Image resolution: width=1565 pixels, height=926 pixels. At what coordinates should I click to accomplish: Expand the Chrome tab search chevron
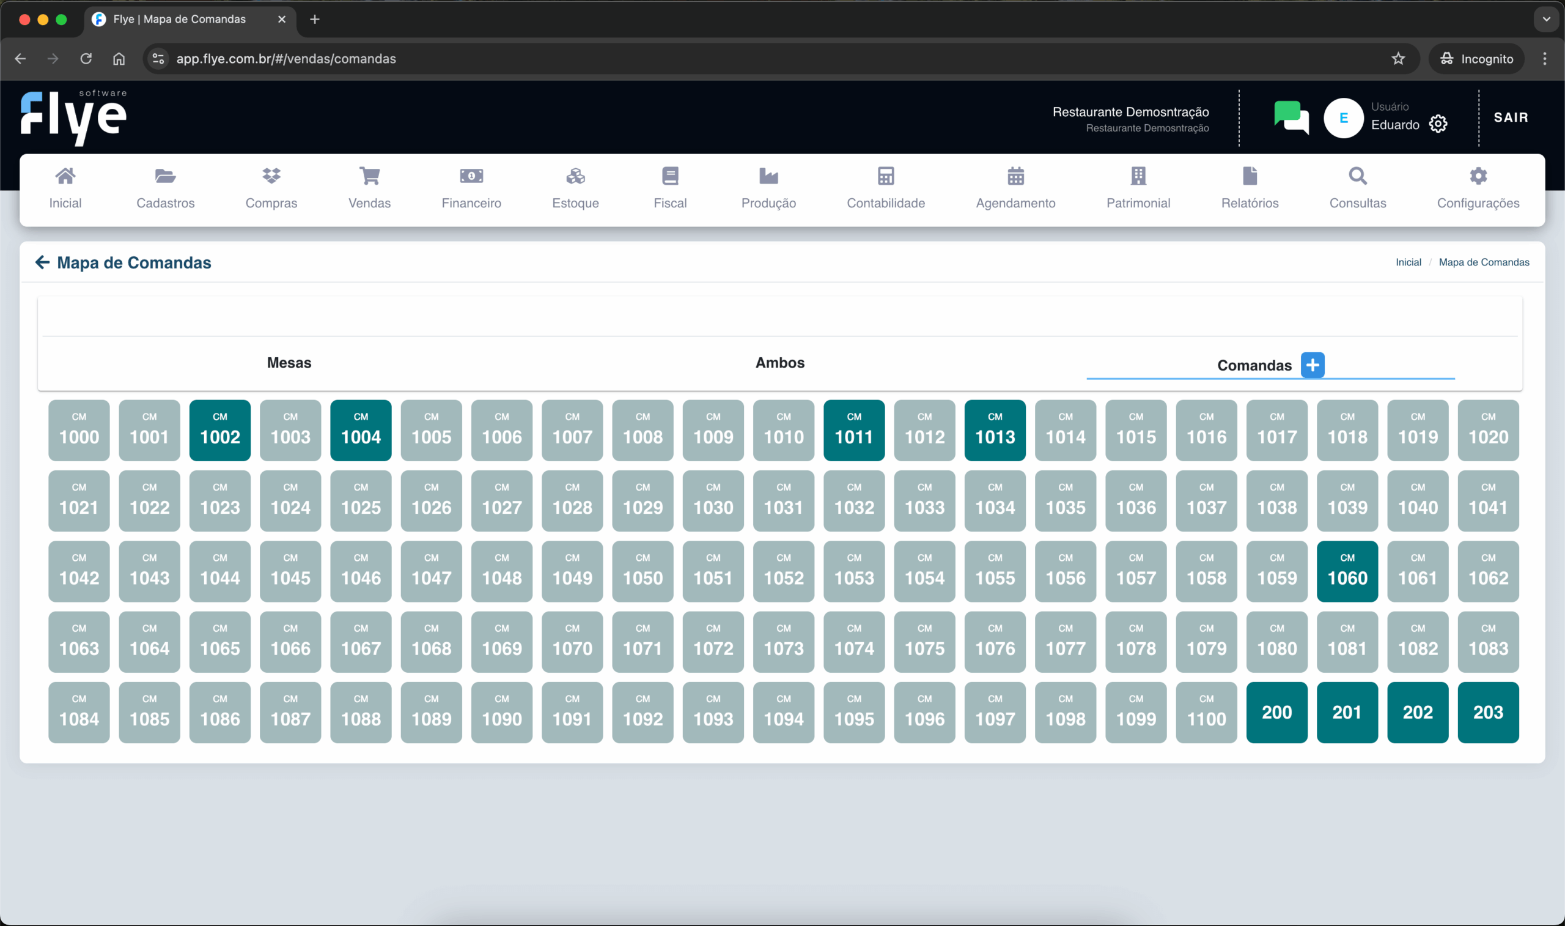click(x=1545, y=20)
